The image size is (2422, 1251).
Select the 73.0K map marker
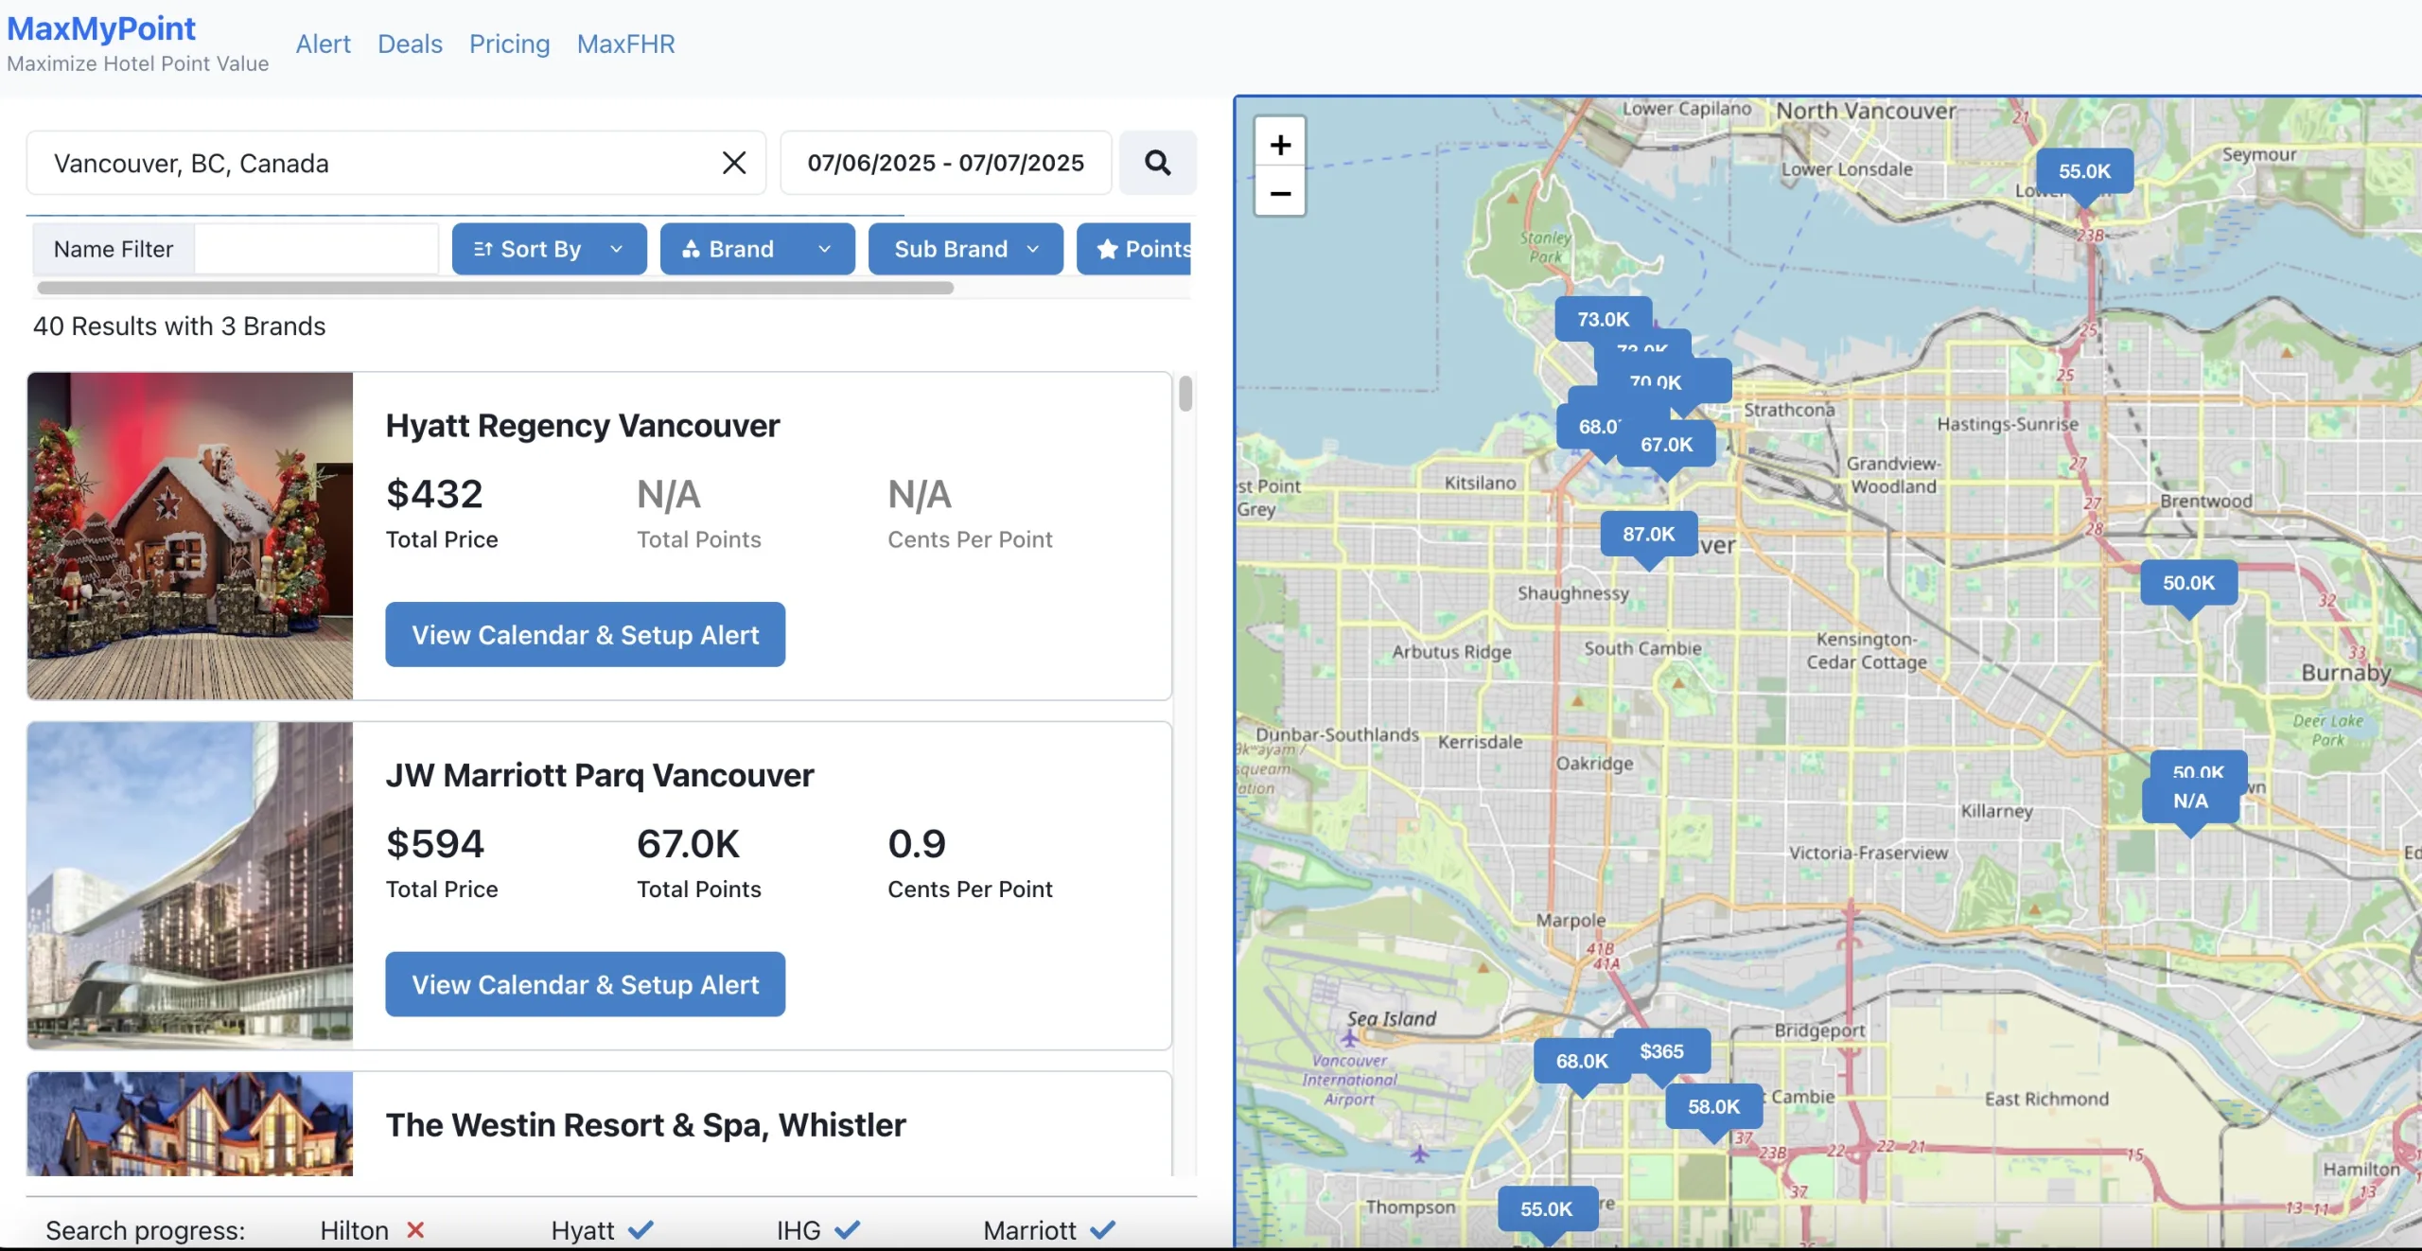(1603, 318)
